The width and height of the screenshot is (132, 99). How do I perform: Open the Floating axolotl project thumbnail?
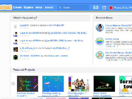click(53, 84)
